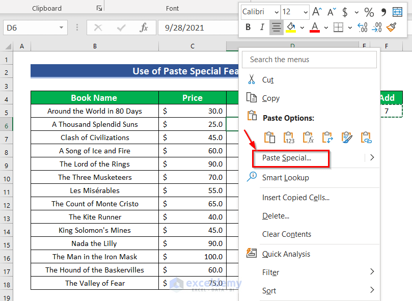The image size is (412, 301).
Task: Open Paste Special from context menu
Action: 287,158
